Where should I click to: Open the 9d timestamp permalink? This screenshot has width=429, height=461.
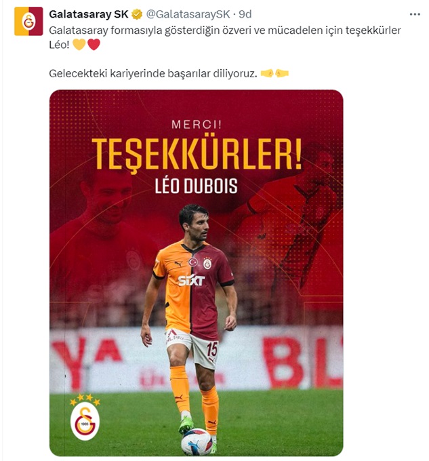click(245, 14)
